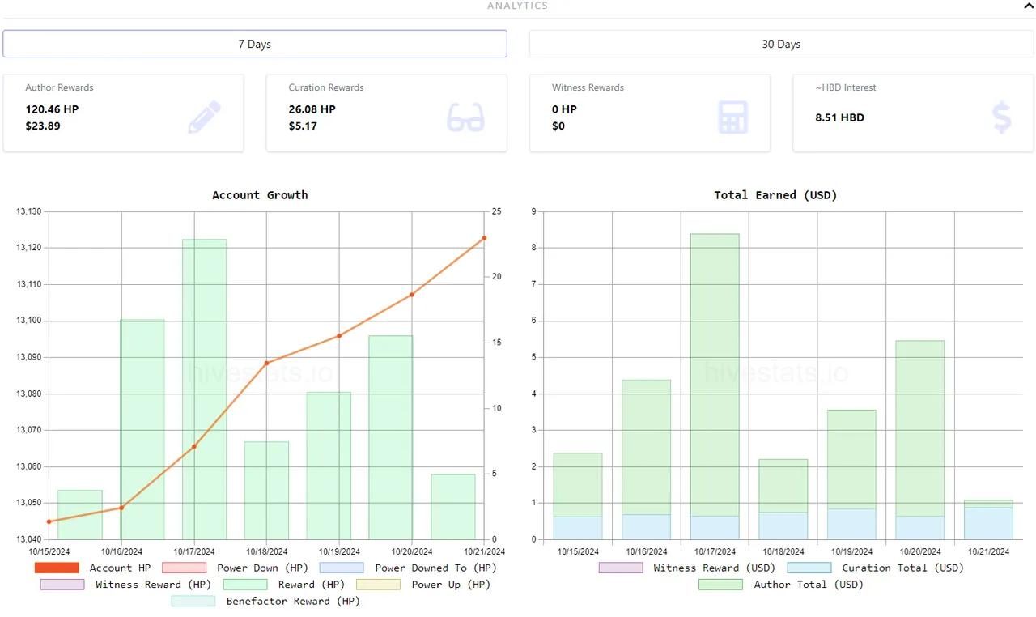The width and height of the screenshot is (1036, 617).
Task: Toggle Power Downed To (HP) legend swatch
Action: (x=342, y=568)
